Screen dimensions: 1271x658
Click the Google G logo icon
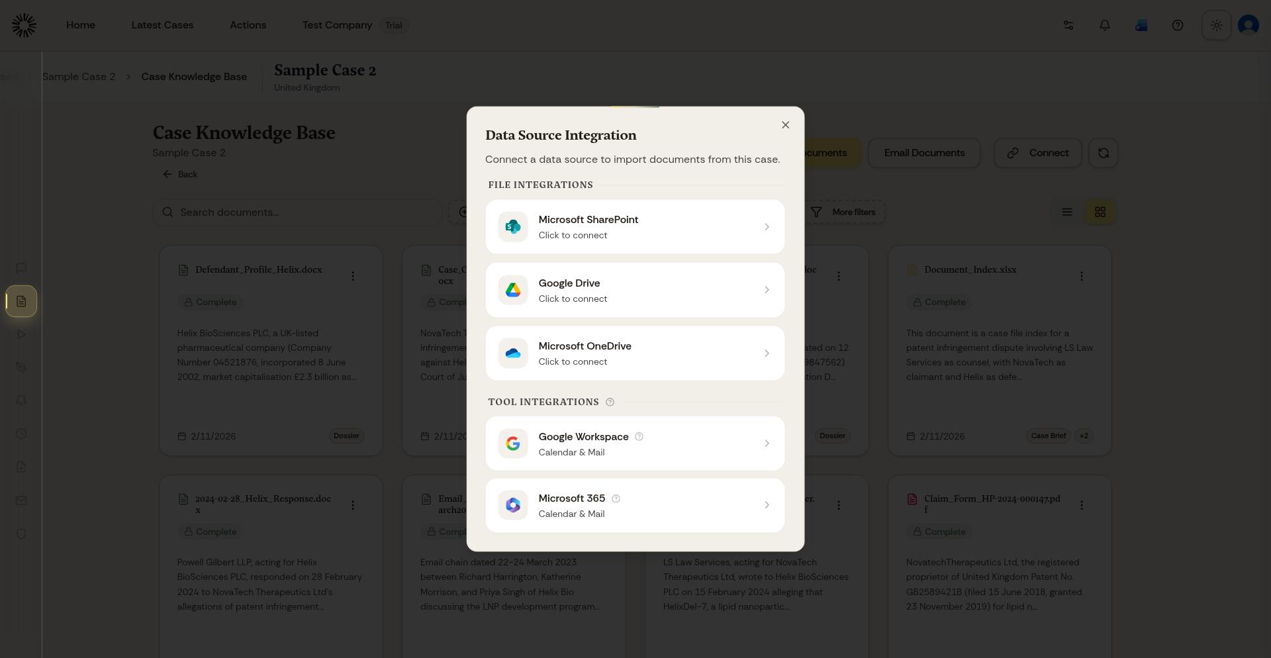pyautogui.click(x=513, y=444)
